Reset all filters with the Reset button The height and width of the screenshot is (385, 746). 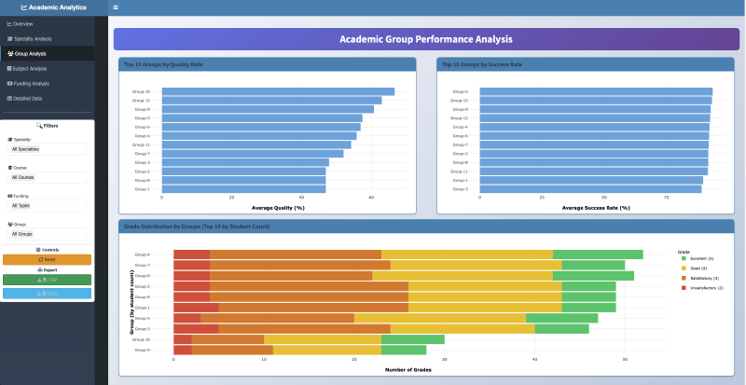(x=48, y=260)
